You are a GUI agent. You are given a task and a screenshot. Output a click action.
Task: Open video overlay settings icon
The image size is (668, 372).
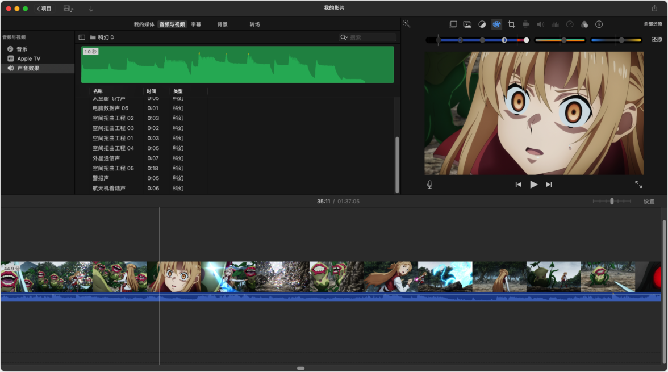point(453,24)
